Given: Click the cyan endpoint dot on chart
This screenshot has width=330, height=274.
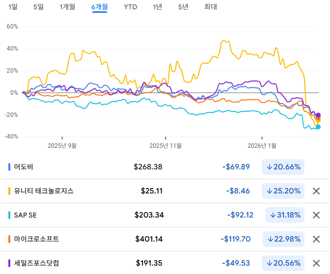Looking at the screenshot, I should click(x=318, y=127).
